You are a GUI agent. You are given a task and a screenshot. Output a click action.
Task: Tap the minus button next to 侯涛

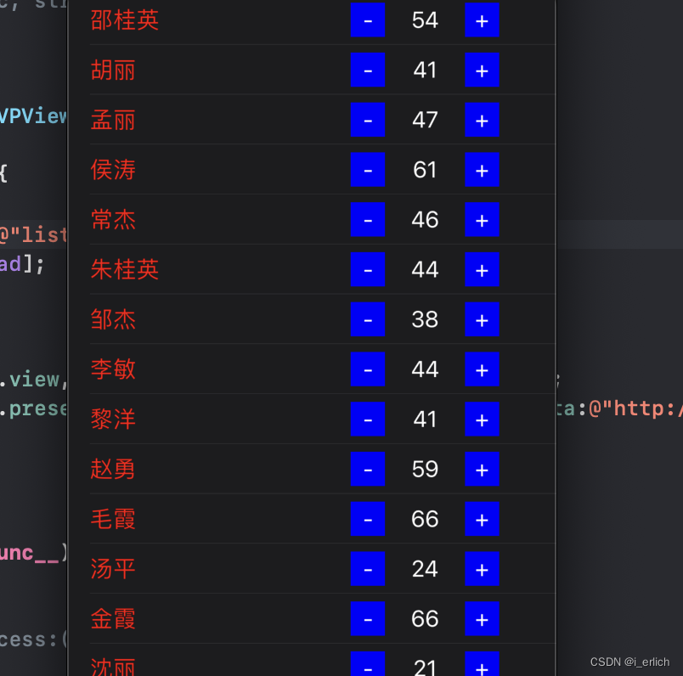point(368,170)
